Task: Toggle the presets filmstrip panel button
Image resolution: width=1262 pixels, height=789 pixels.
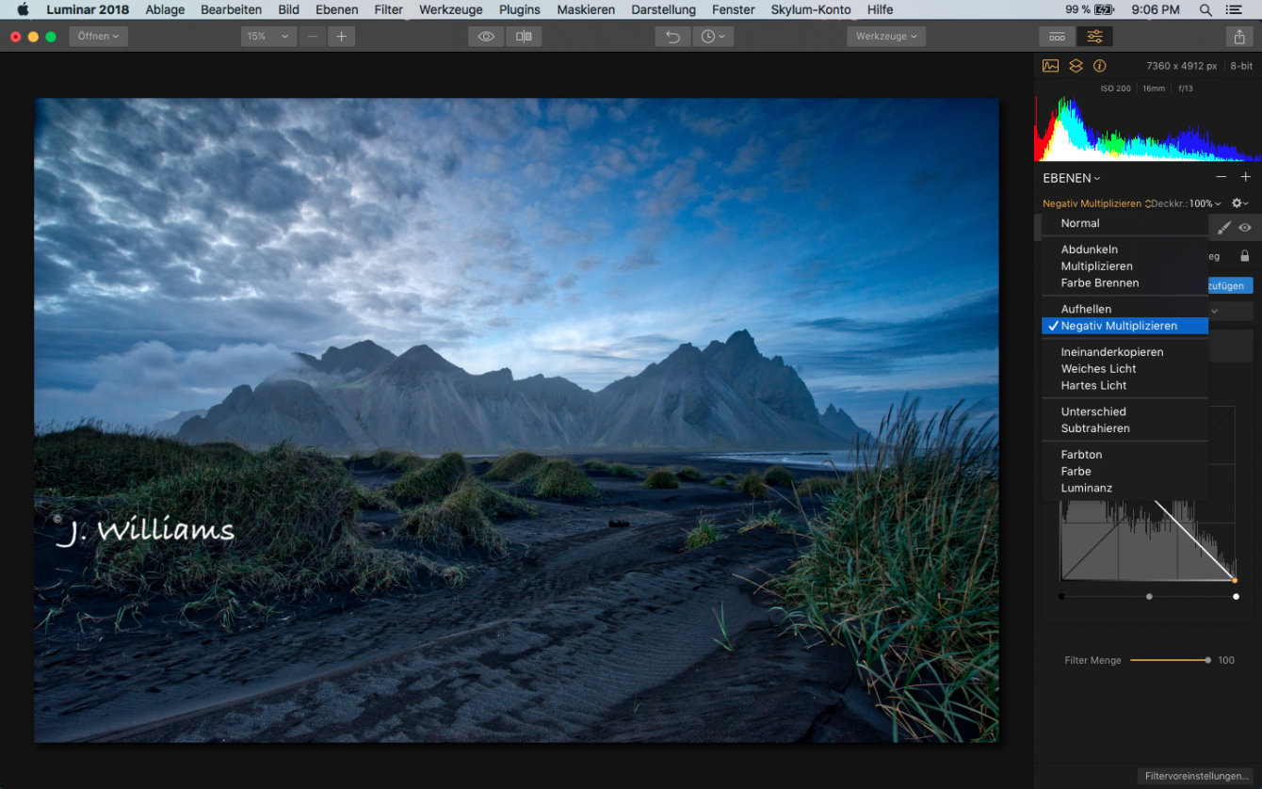Action: point(1058,37)
